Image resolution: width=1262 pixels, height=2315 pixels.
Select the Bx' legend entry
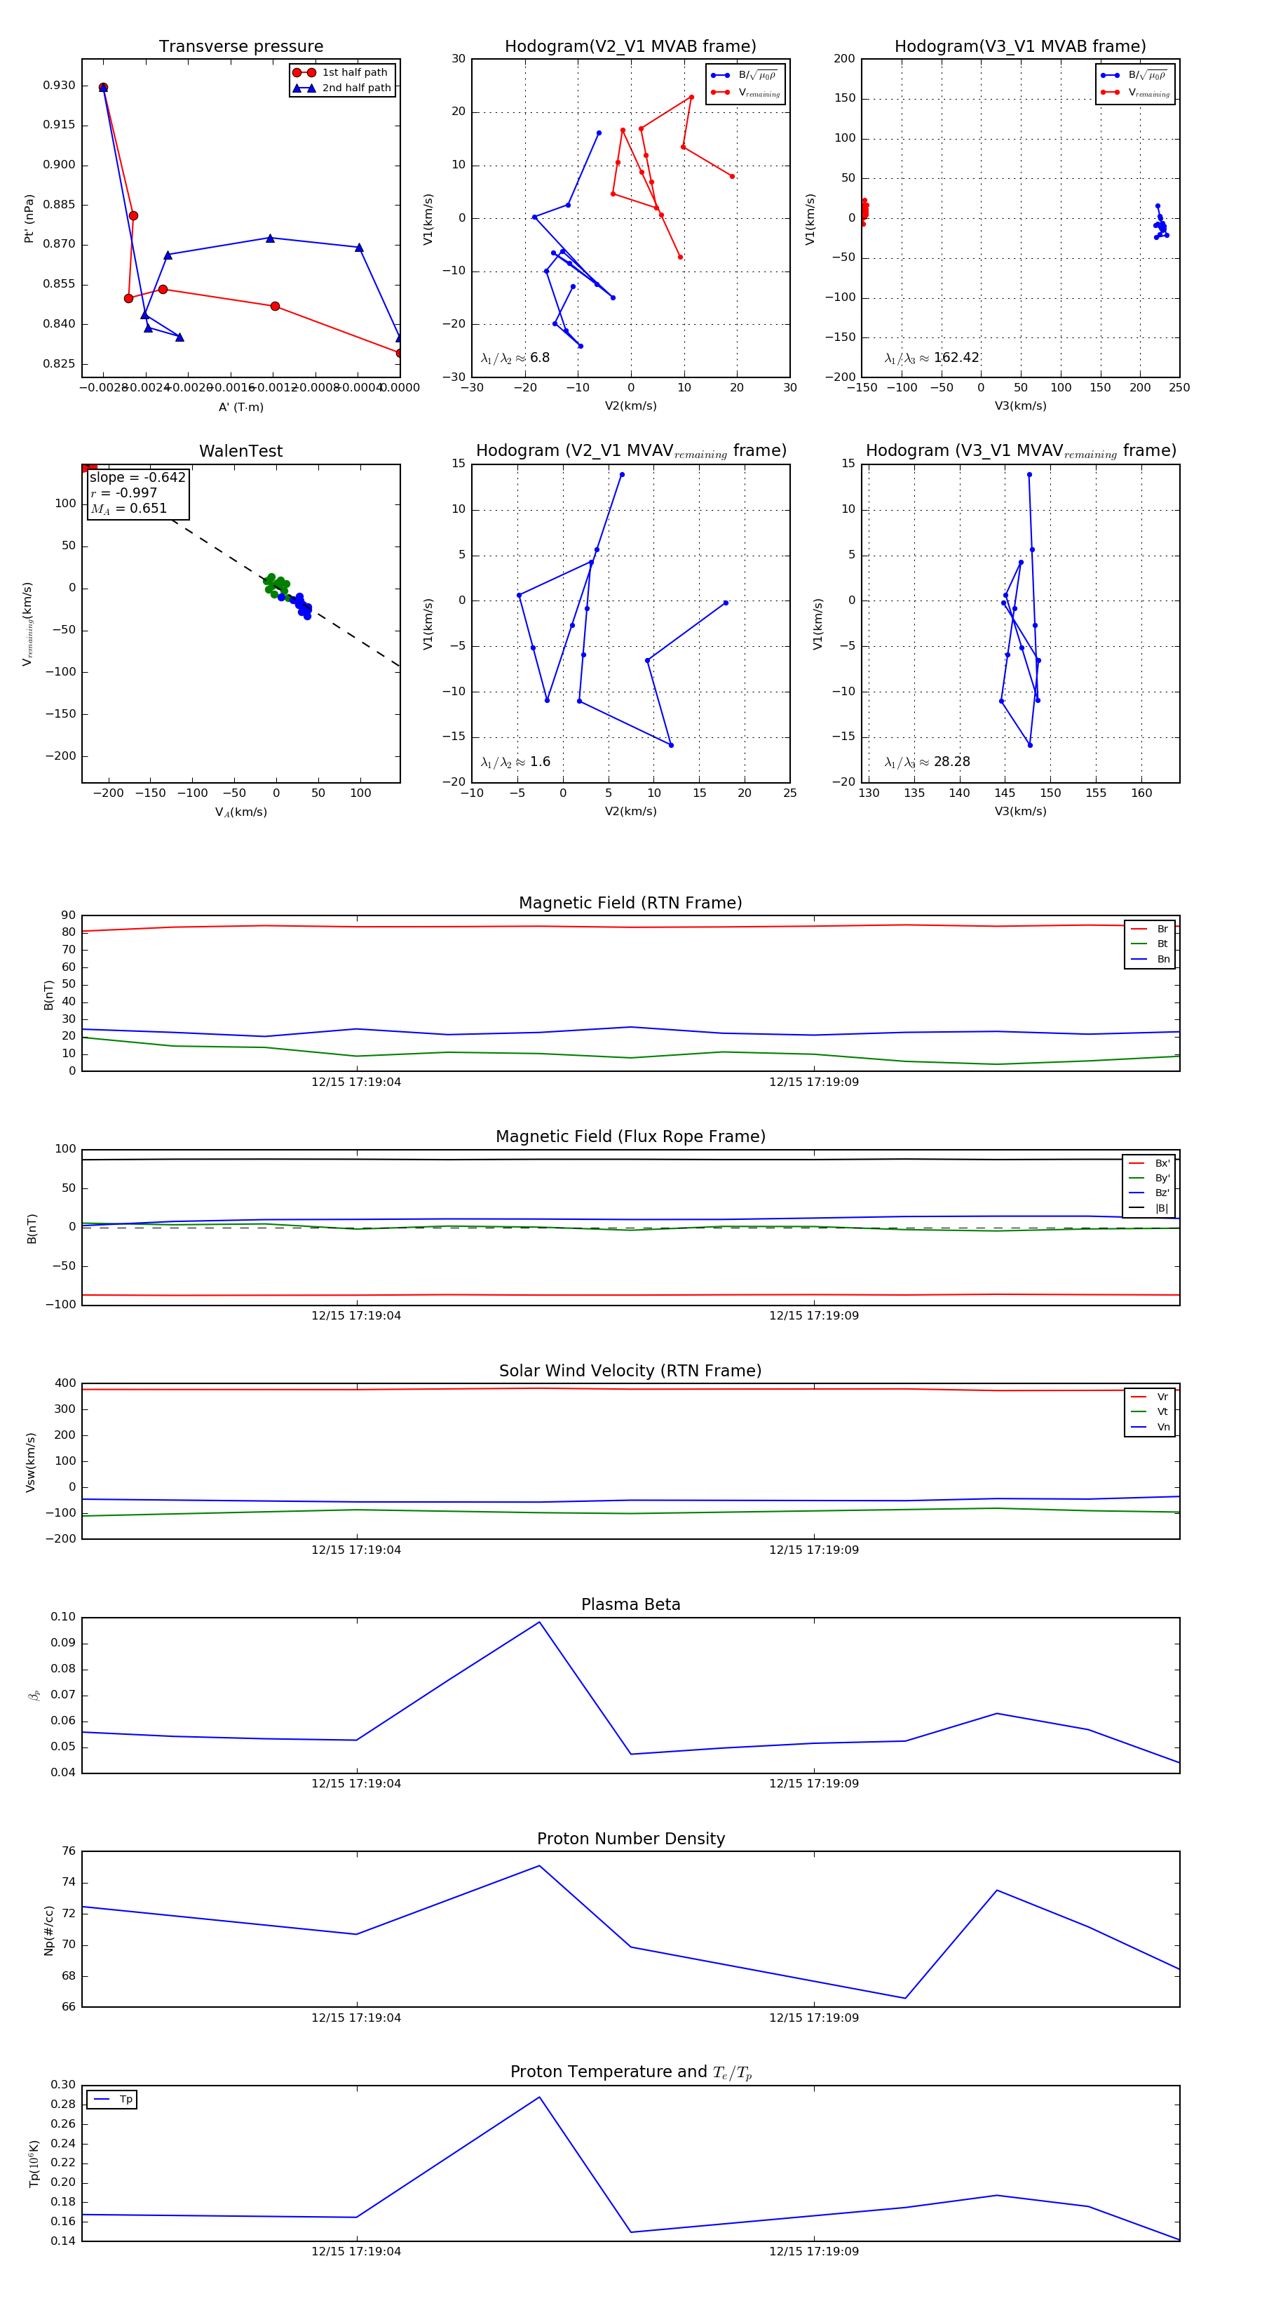click(x=1150, y=1164)
